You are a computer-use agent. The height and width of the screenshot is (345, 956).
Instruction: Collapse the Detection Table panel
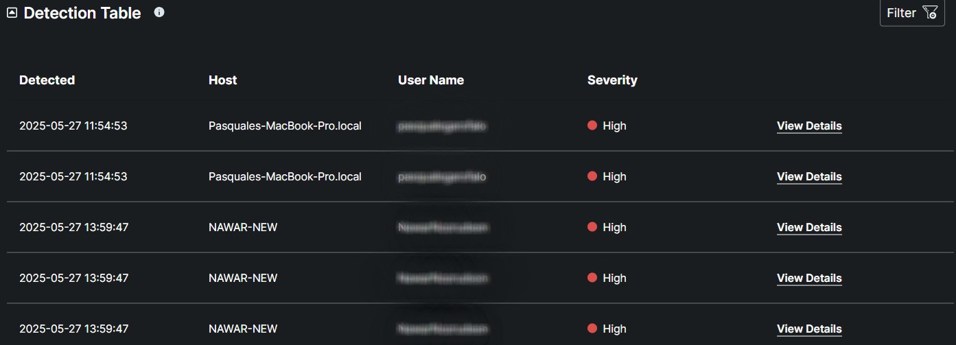click(x=12, y=13)
